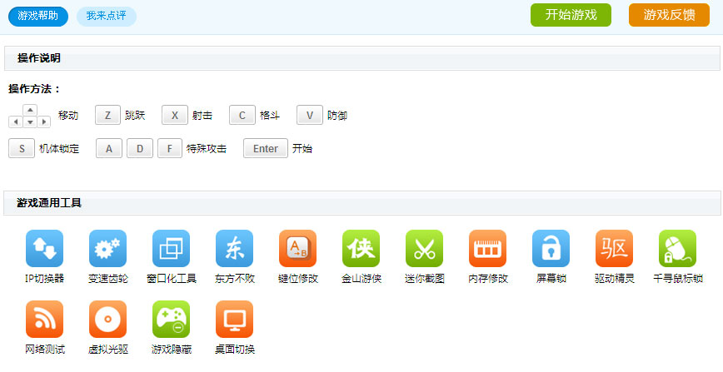Launch the 网络测试 signal icon

click(x=44, y=319)
